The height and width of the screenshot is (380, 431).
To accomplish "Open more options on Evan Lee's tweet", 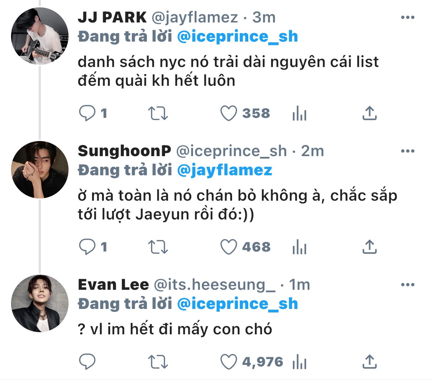I will point(407,285).
